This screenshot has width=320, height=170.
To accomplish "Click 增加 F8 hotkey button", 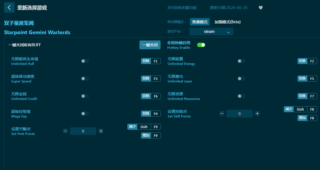I will click(x=307, y=118).
